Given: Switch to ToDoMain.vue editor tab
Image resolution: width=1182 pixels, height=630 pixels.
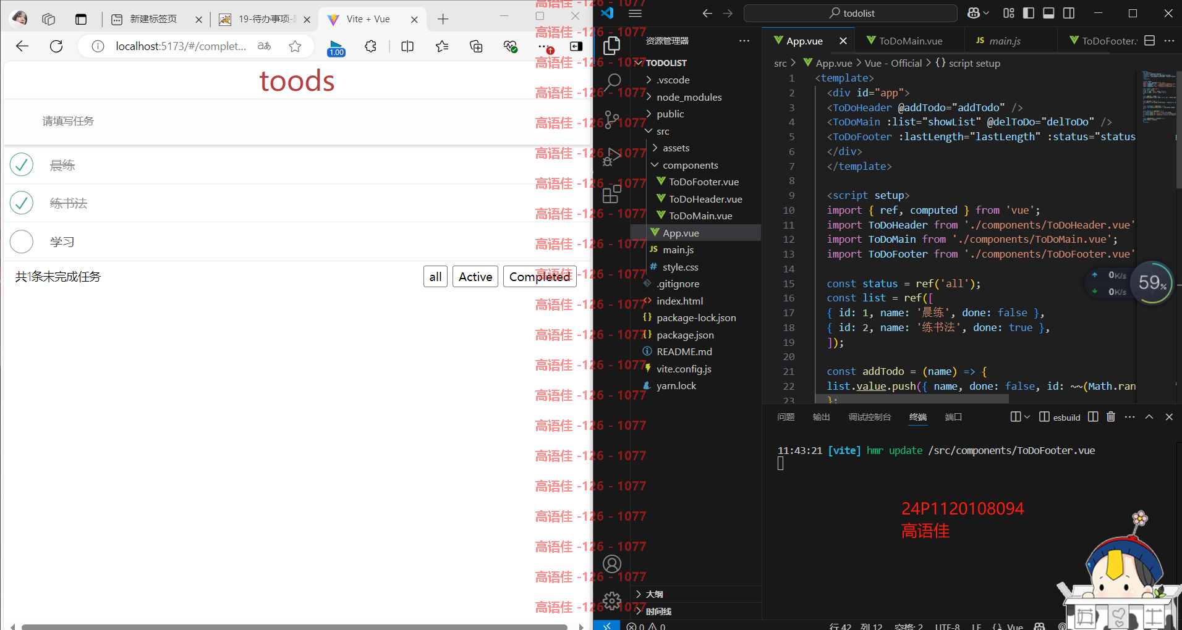Looking at the screenshot, I should tap(909, 41).
